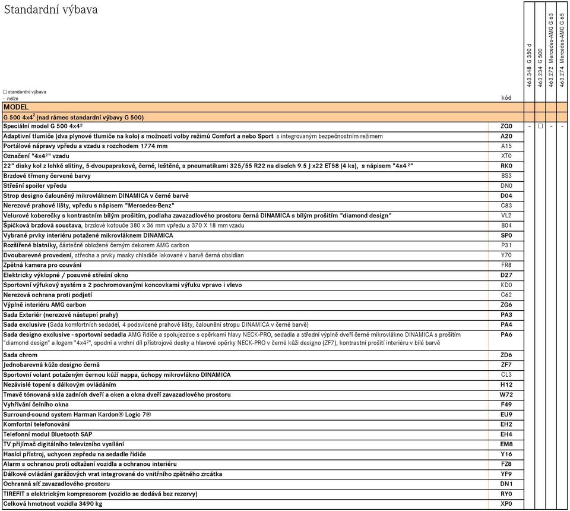Click code "Y70"
The image size is (570, 511).
[x=506, y=255]
